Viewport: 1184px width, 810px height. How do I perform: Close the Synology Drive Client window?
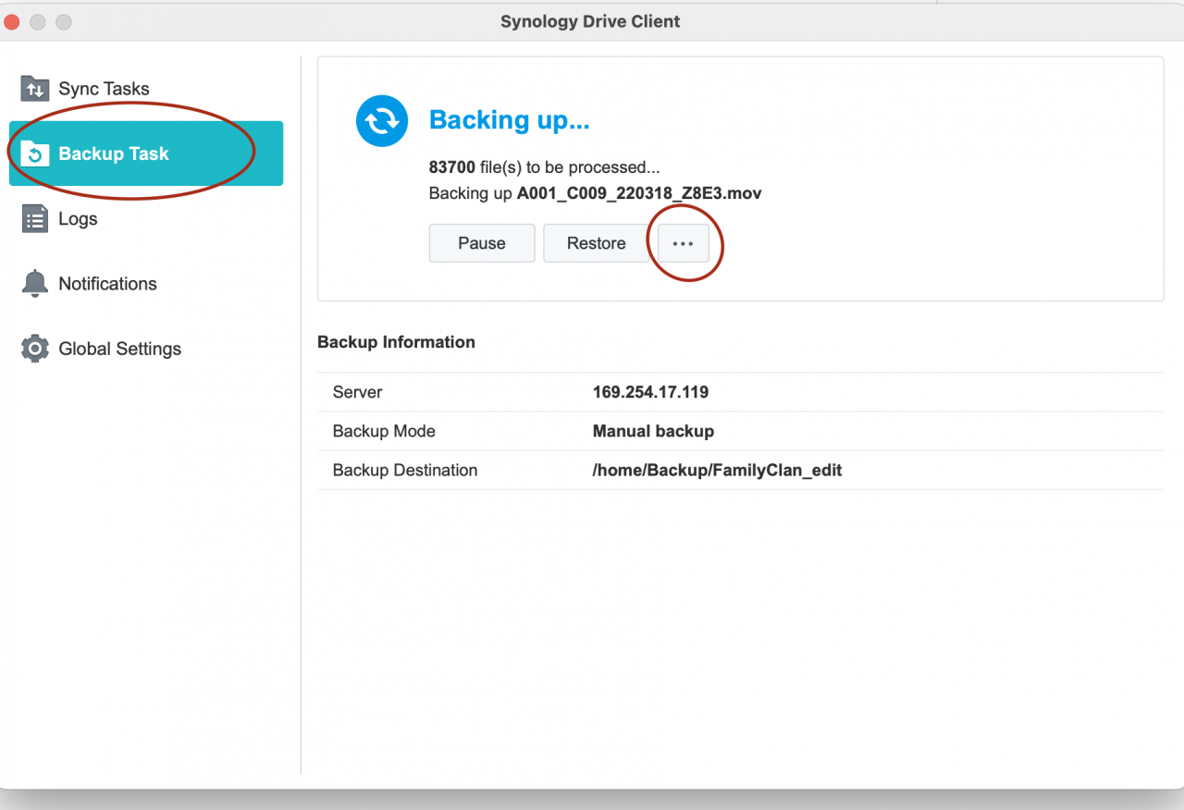tap(12, 21)
